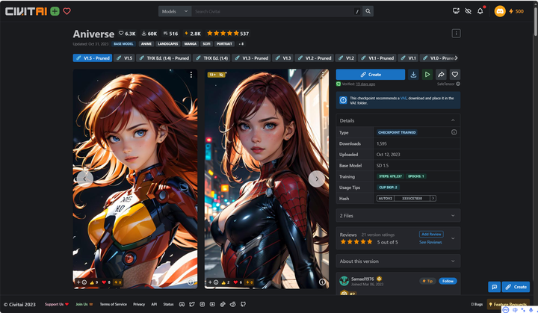Follow the creator Samael1976
Viewport: 538px width, 313px height.
[x=448, y=281]
